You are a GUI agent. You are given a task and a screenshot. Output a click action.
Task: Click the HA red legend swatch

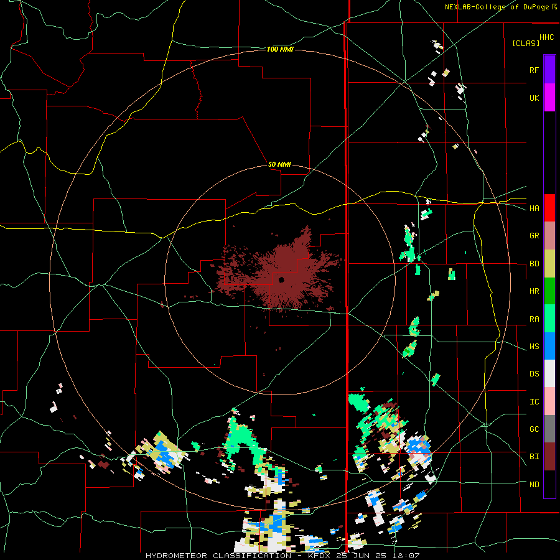(x=549, y=208)
